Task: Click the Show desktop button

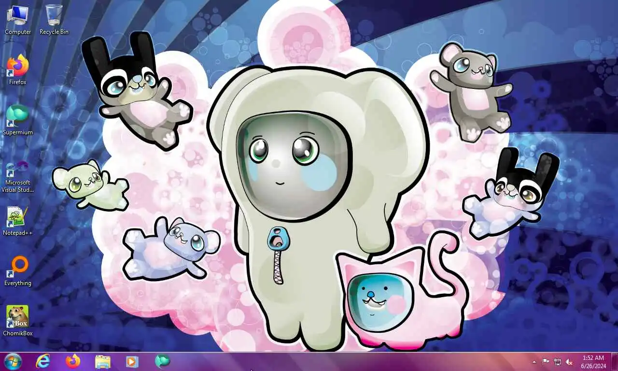Action: 615,362
